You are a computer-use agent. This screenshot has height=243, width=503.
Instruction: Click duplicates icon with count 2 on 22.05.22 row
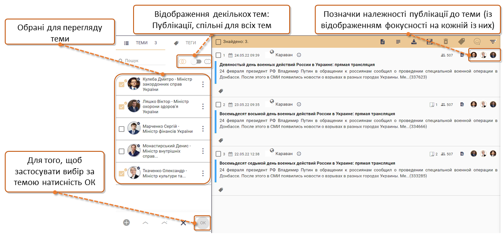pos(432,154)
